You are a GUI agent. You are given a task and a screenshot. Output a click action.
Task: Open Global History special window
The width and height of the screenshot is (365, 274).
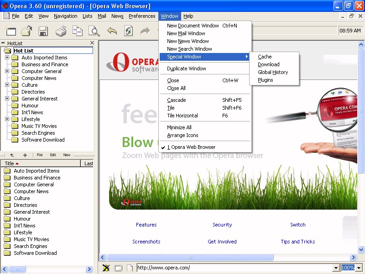coord(274,72)
